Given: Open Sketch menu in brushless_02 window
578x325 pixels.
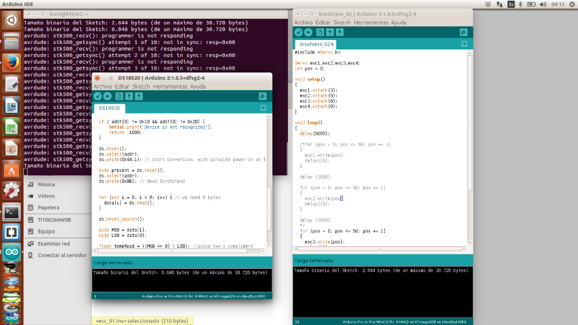Looking at the screenshot, I should coord(342,23).
